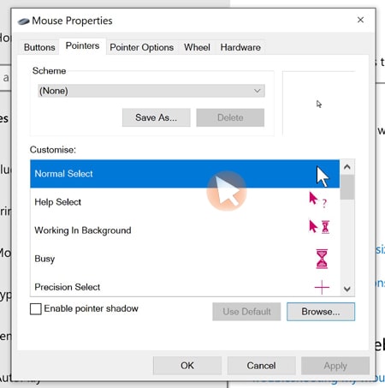The width and height of the screenshot is (385, 388).
Task: Open the Pointer Options tab
Action: coord(142,47)
